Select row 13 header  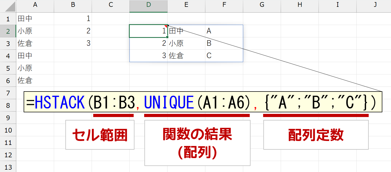coord(8,167)
